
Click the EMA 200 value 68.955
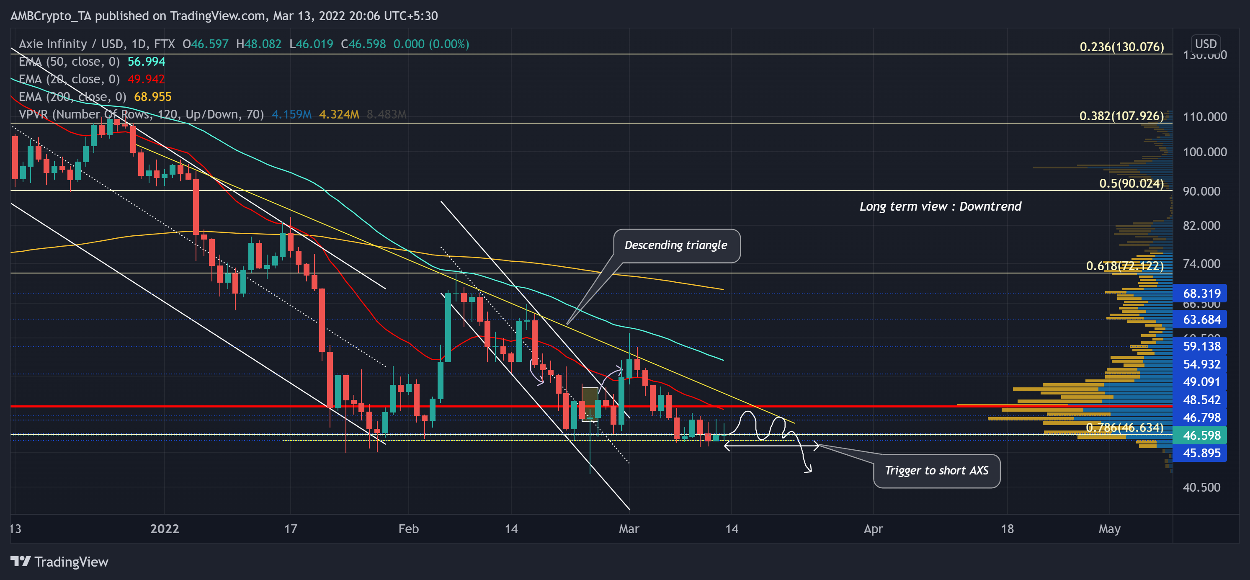[153, 97]
